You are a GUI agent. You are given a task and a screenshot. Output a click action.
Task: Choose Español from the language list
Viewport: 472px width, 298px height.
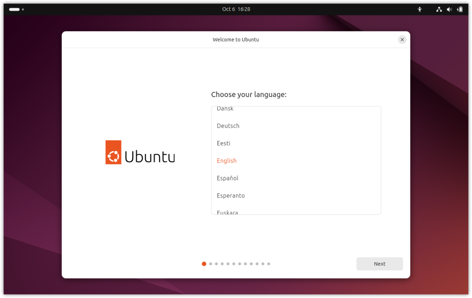[296, 178]
